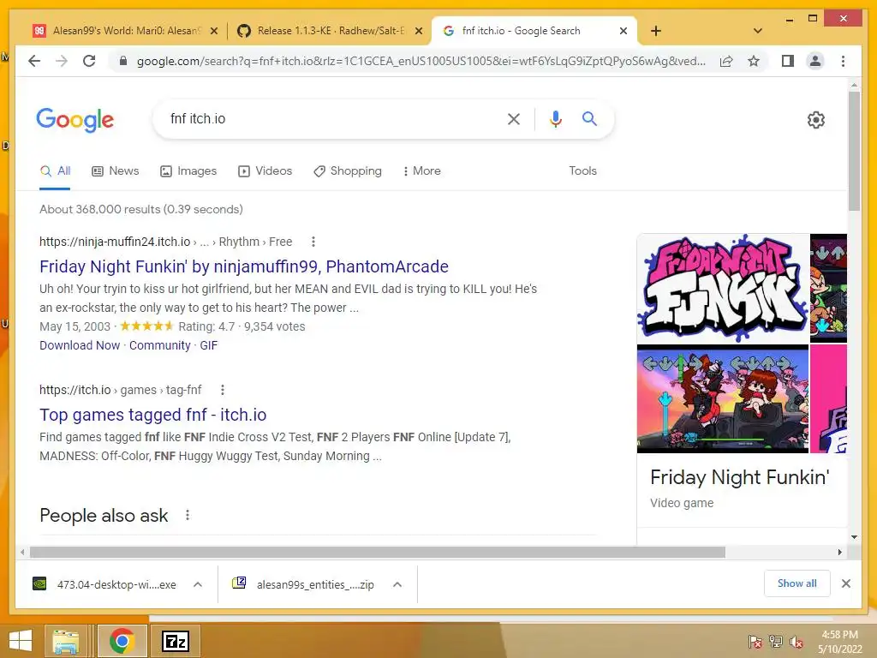Screen dimensions: 877x658
Task: Open Top games tagged fnf result
Action: pyautogui.click(x=152, y=415)
